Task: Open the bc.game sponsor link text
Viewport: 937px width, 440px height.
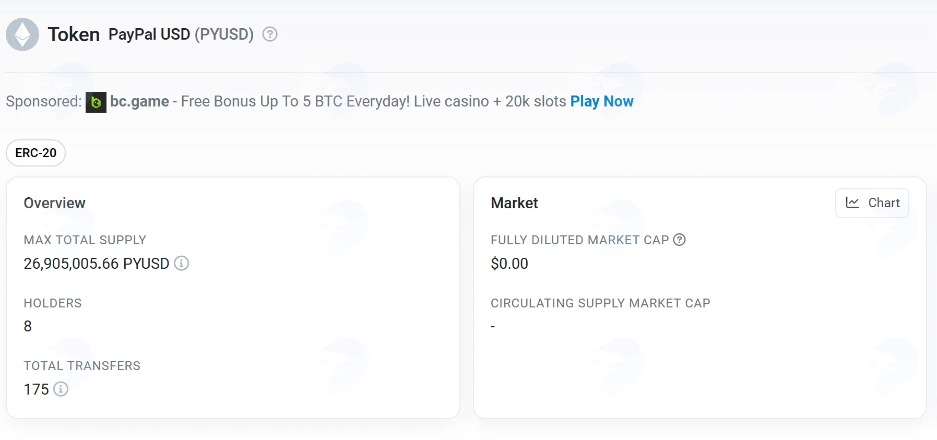Action: (139, 101)
